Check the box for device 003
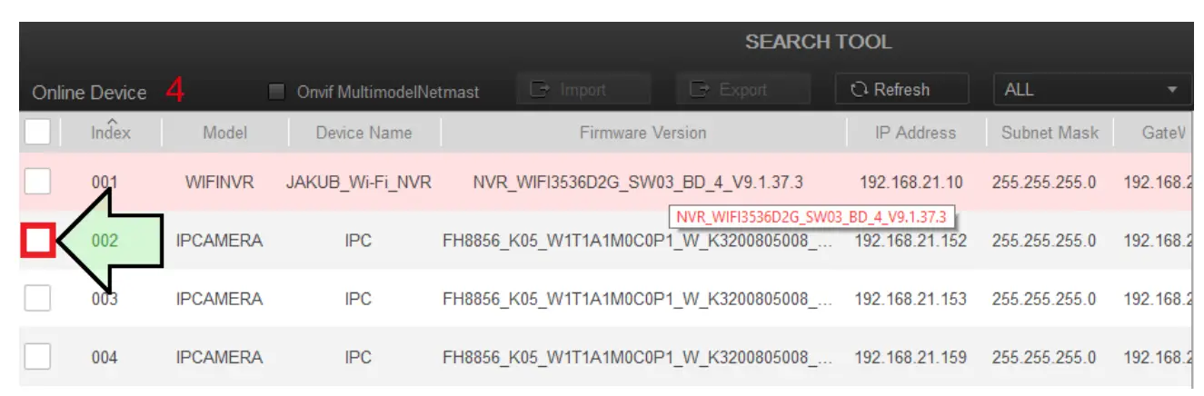This screenshot has height=396, width=1204. point(37,298)
